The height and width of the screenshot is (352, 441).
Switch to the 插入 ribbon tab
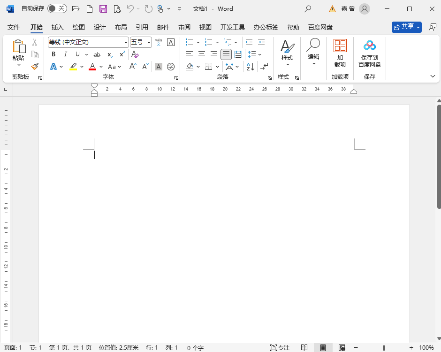[57, 27]
